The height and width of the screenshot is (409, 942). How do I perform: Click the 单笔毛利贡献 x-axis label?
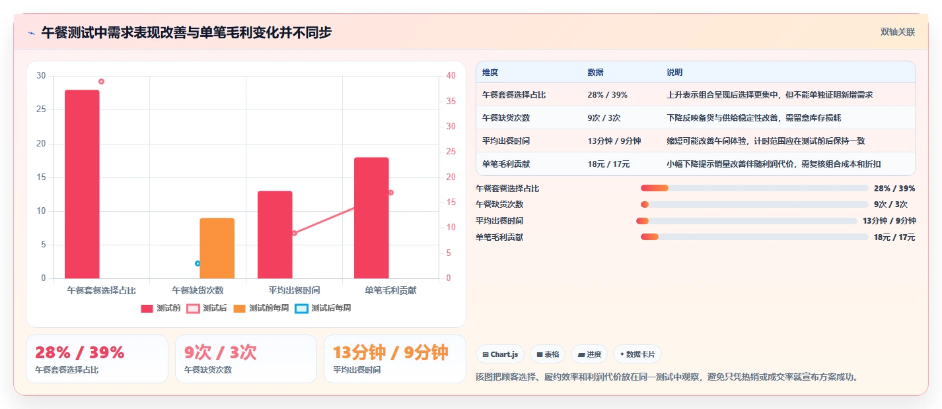[390, 290]
